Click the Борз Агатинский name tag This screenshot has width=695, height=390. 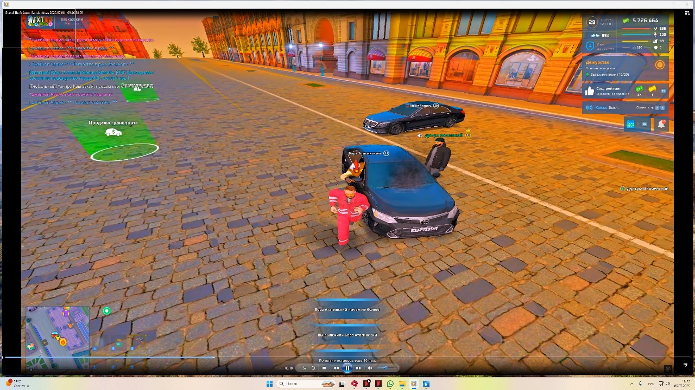click(x=364, y=153)
